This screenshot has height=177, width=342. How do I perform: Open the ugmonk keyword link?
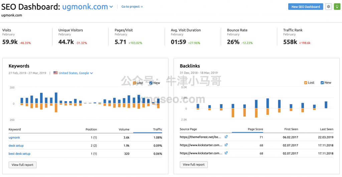click(x=14, y=137)
